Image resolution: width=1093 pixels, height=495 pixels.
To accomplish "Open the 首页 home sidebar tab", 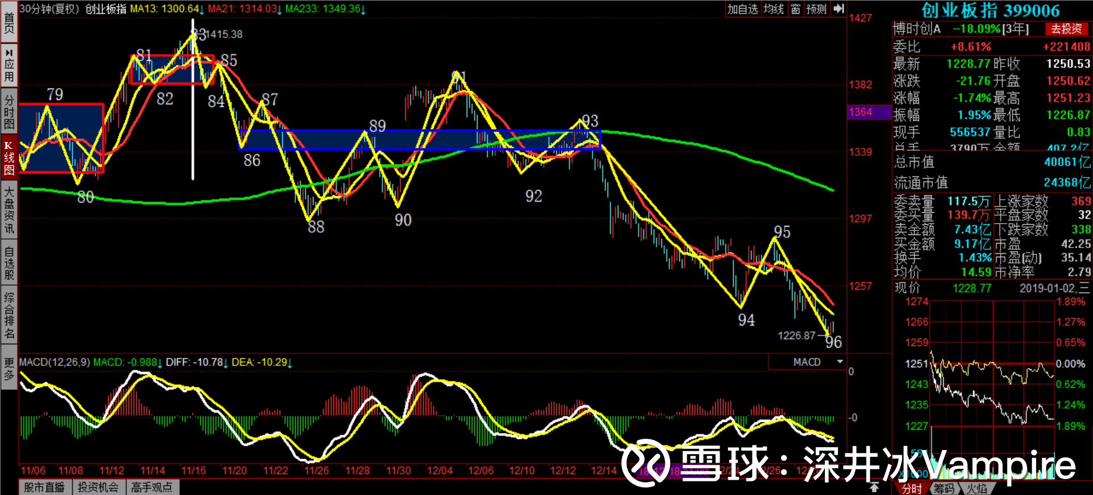I will [x=9, y=22].
